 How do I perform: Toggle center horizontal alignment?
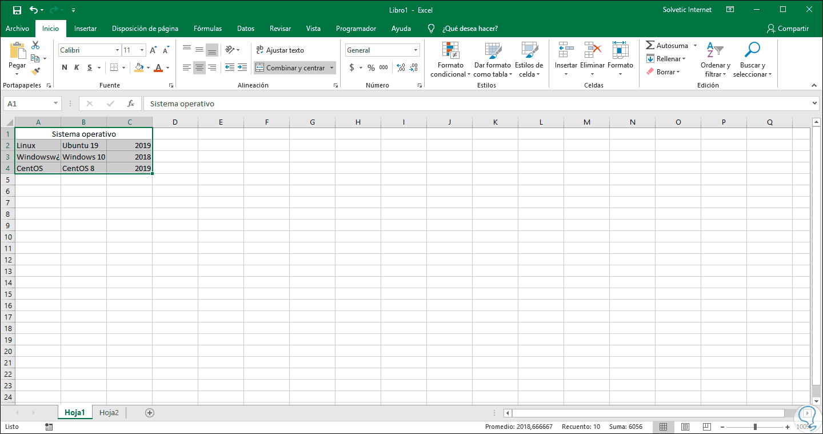[x=199, y=67]
